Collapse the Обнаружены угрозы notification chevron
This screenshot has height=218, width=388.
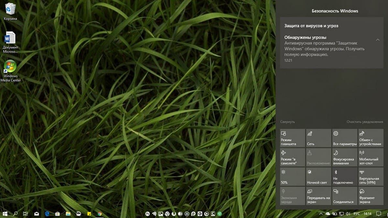(x=378, y=40)
